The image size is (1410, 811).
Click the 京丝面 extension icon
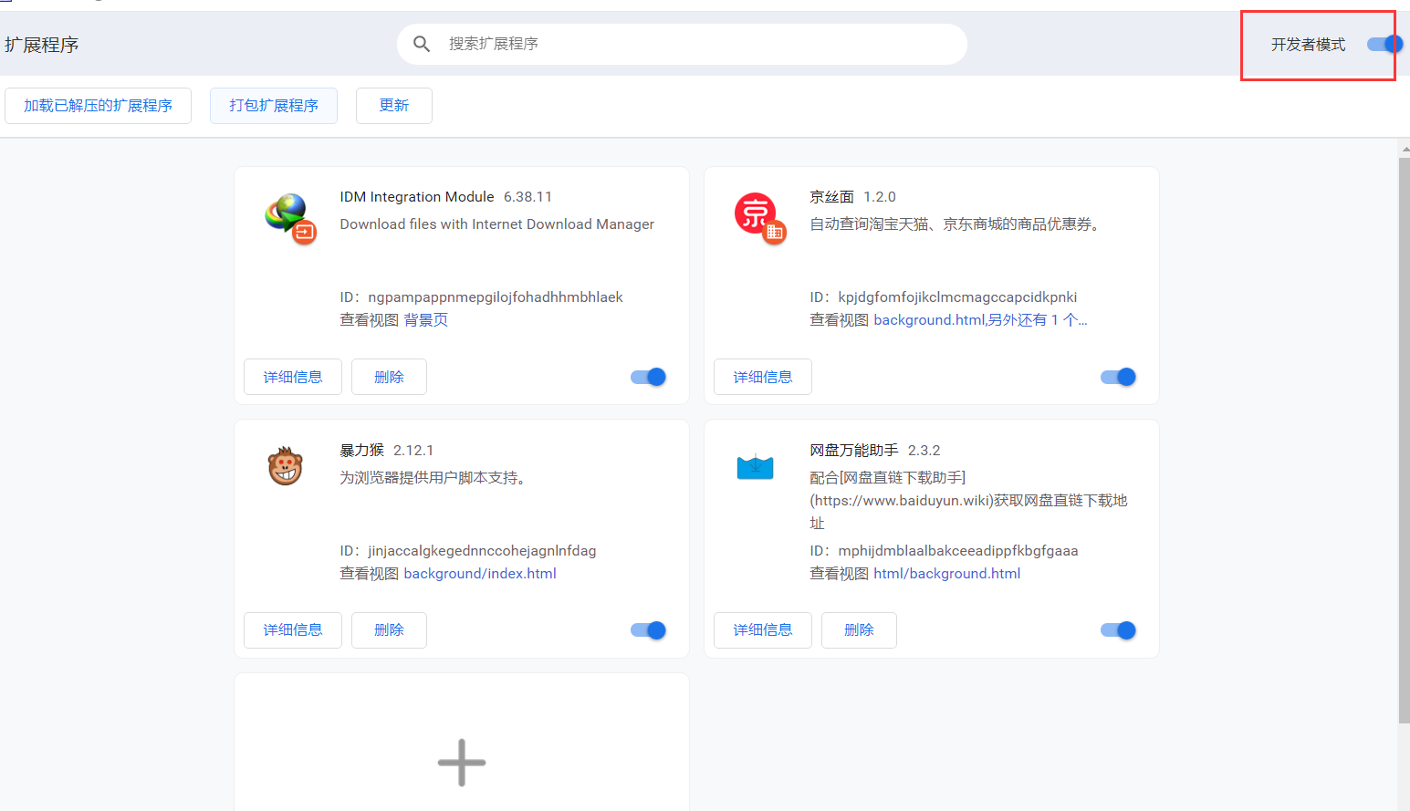759,218
